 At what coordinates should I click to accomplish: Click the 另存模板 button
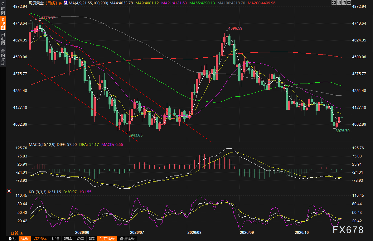pyautogui.click(x=107, y=239)
